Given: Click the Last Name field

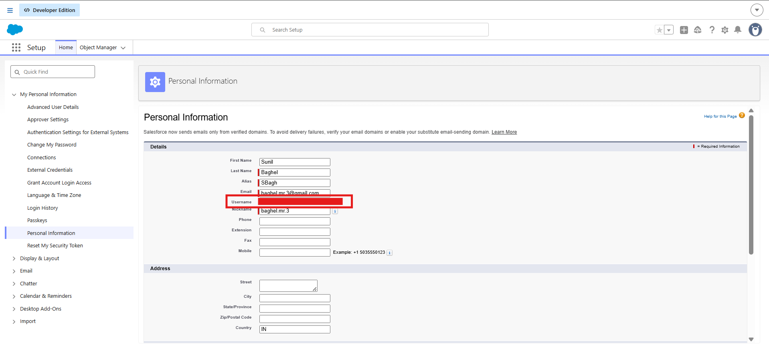Looking at the screenshot, I should [295, 172].
